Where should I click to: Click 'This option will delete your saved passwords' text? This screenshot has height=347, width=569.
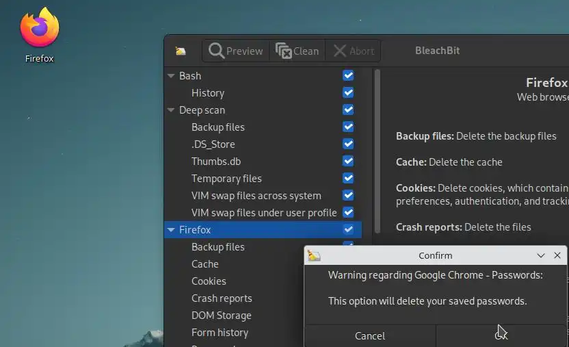427,301
